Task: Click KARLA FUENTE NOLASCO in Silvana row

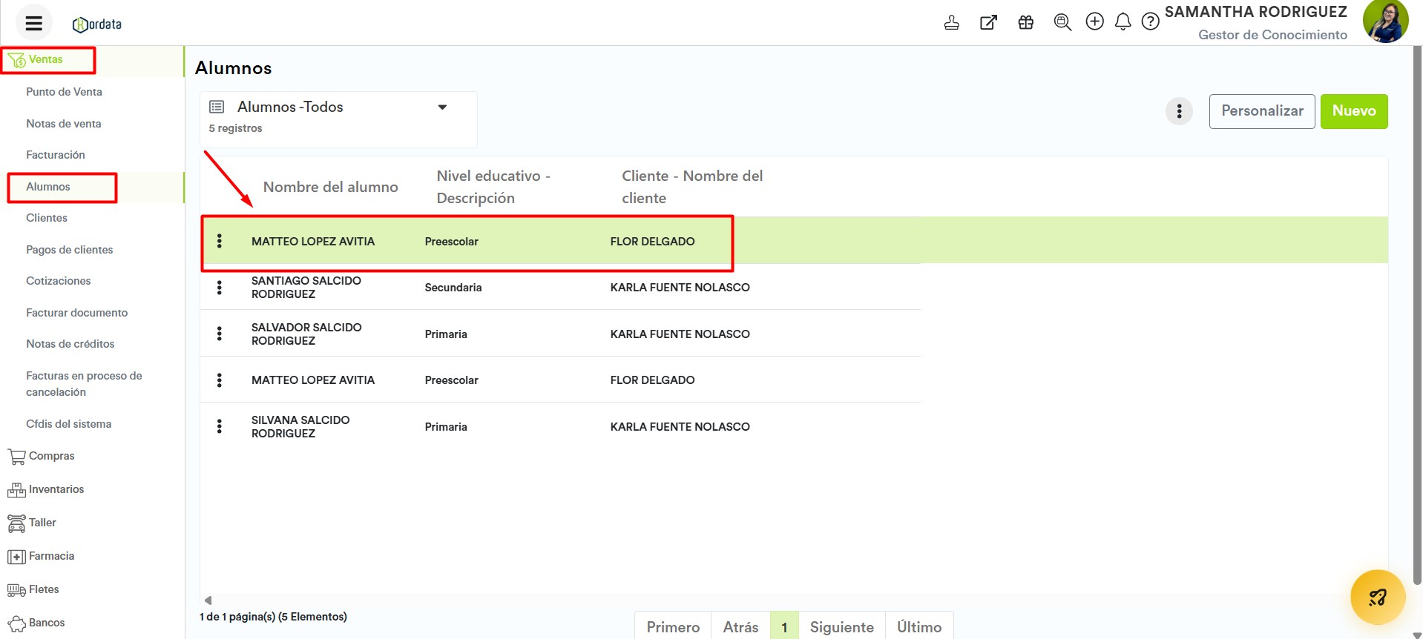Action: (x=680, y=427)
